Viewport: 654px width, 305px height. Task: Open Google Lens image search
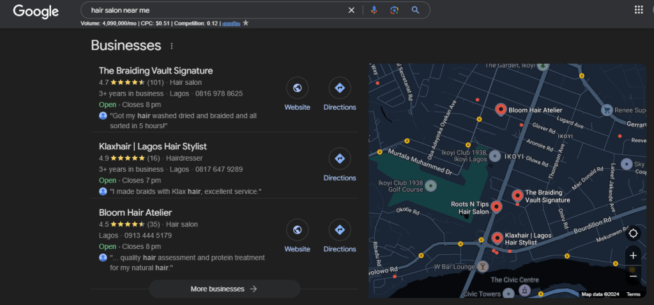click(x=395, y=10)
